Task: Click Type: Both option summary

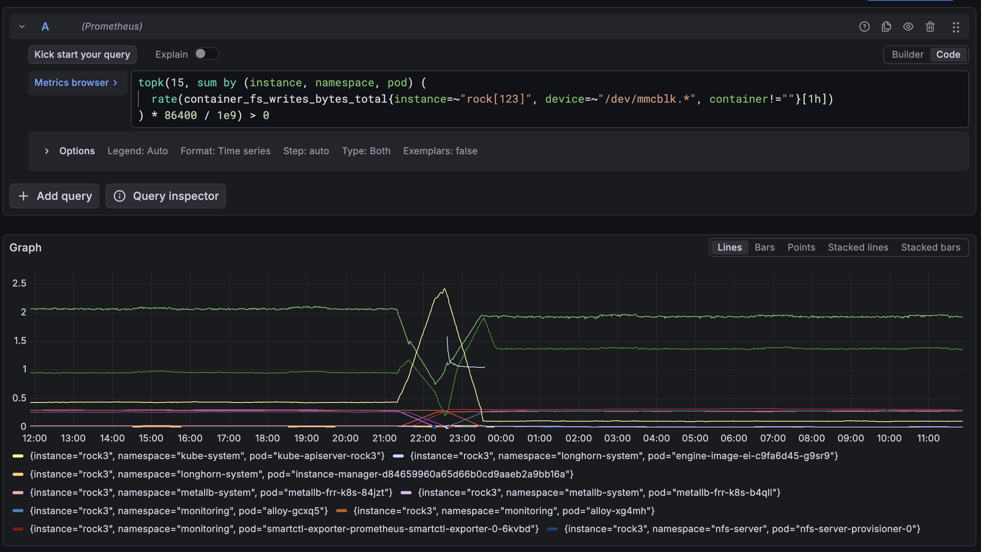Action: coord(366,151)
